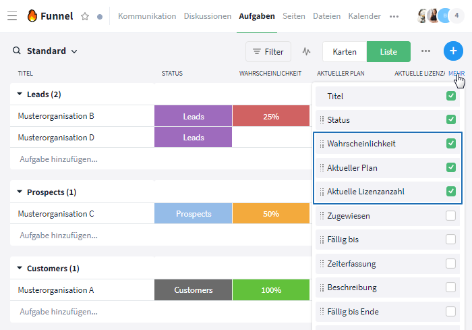Click the member avatars group

tap(440, 16)
